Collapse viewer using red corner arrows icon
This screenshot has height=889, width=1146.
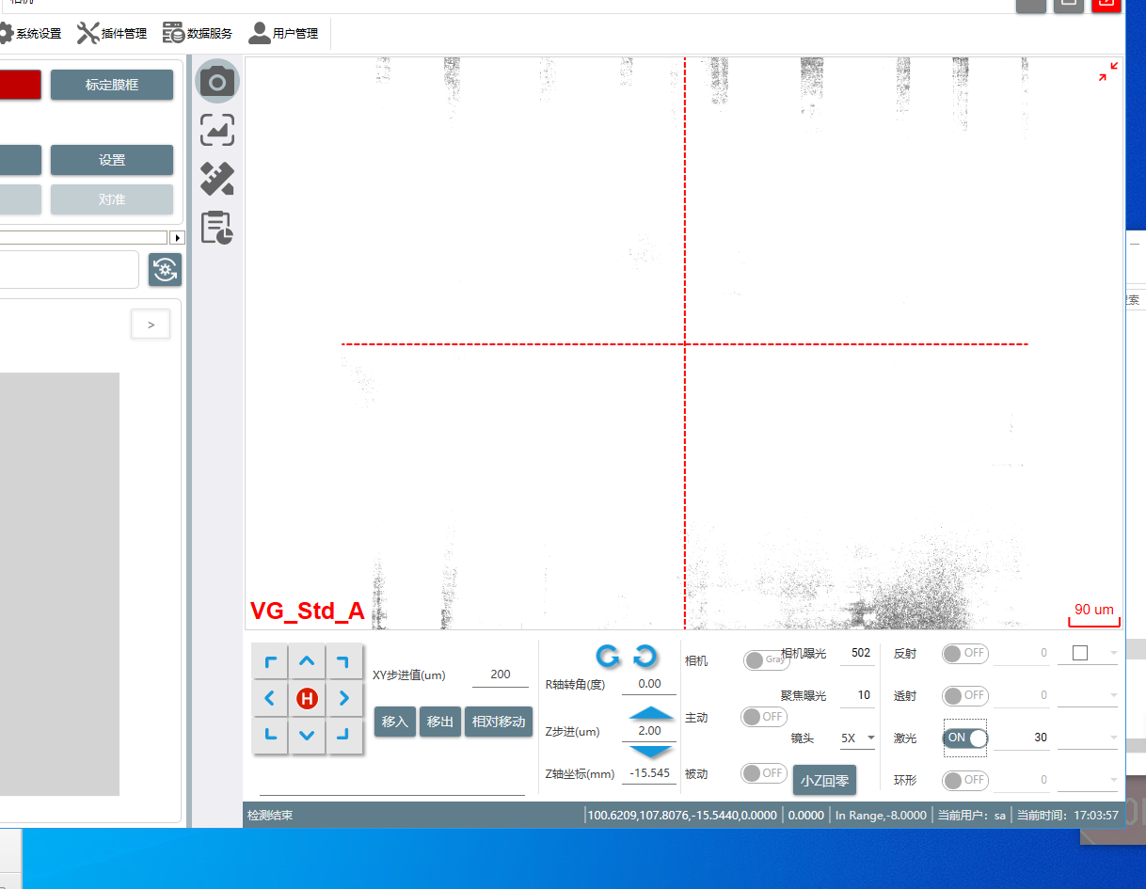(1108, 72)
